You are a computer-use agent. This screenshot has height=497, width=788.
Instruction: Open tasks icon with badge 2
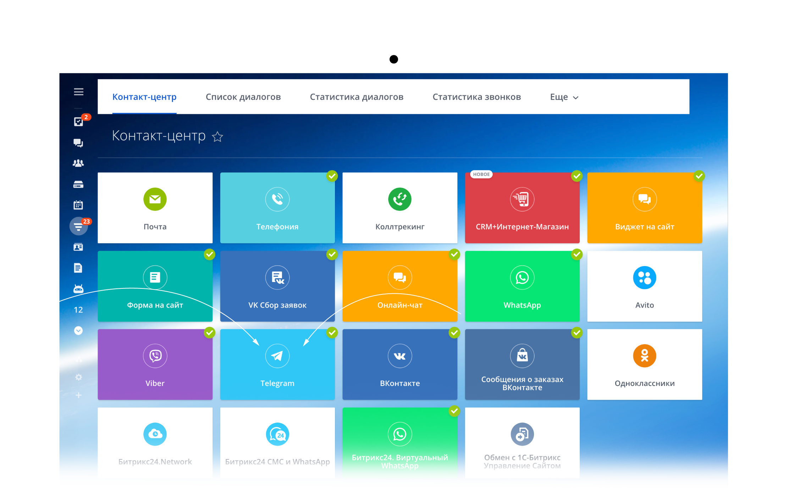78,122
